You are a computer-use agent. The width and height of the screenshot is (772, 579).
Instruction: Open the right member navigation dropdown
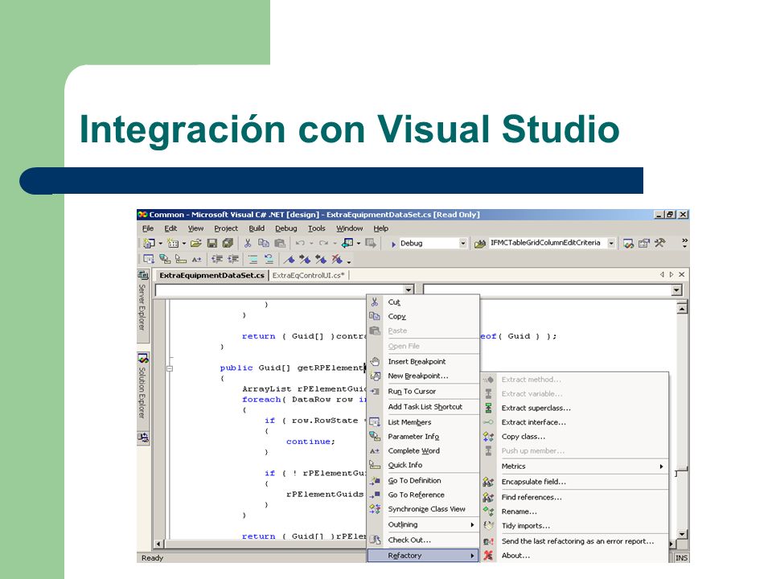click(677, 290)
